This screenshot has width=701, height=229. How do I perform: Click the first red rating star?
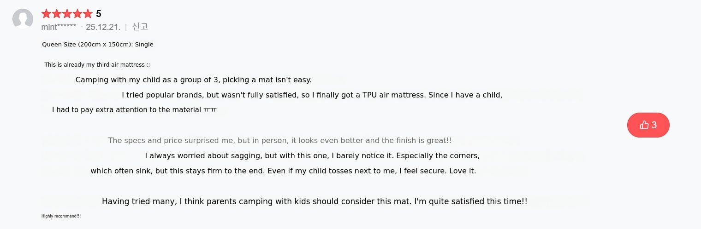47,14
